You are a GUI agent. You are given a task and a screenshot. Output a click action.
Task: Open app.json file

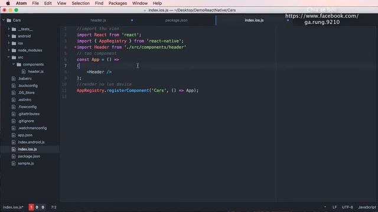[25, 135]
